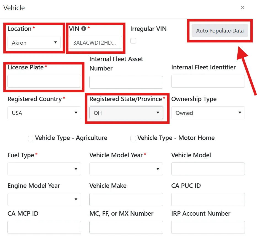
Task: Check the Irregular VIN checkbox
Action: 133,41
